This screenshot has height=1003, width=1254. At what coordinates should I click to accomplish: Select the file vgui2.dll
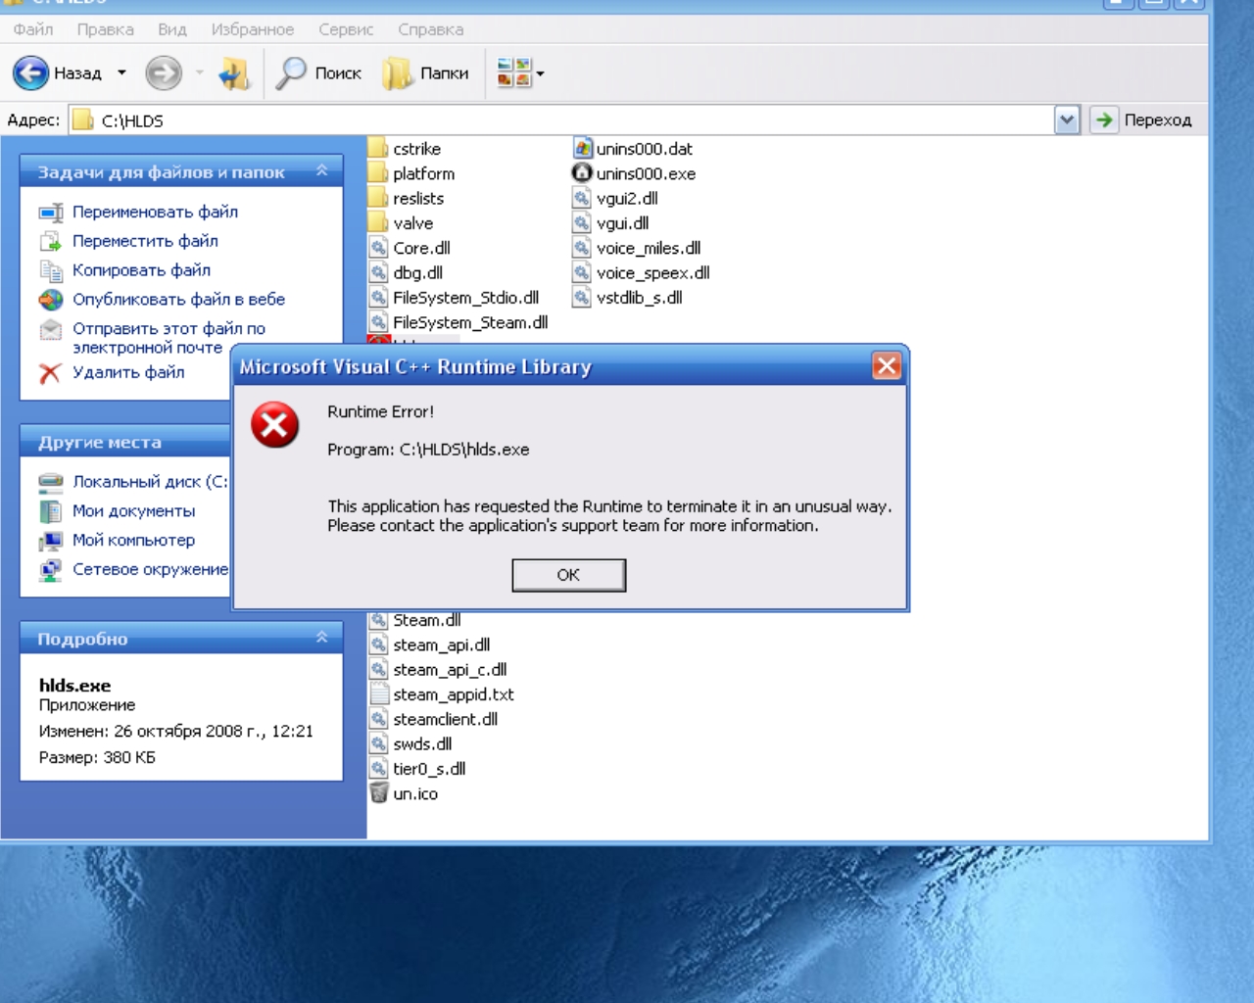[x=615, y=198]
